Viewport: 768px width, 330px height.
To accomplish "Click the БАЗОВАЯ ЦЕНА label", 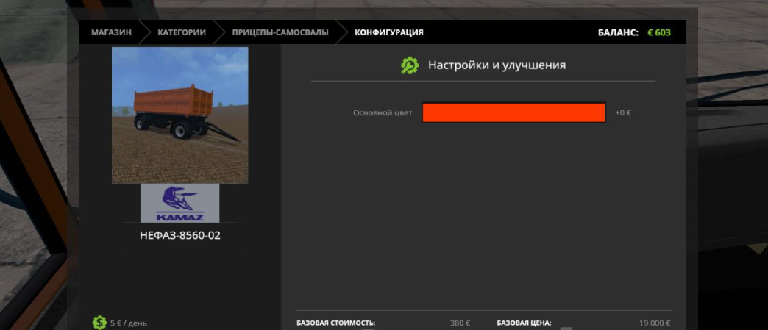I will (524, 323).
